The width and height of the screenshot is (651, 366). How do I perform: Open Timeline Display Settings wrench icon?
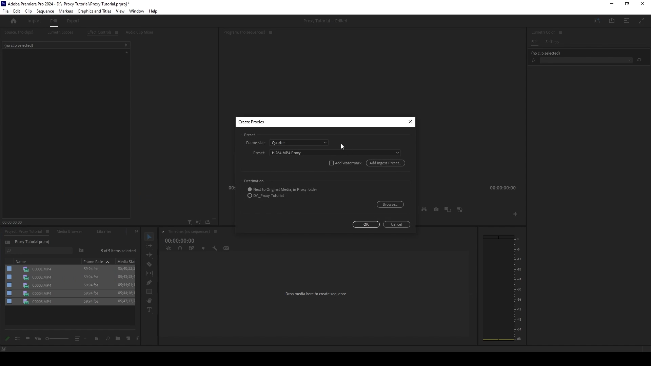coord(215,248)
